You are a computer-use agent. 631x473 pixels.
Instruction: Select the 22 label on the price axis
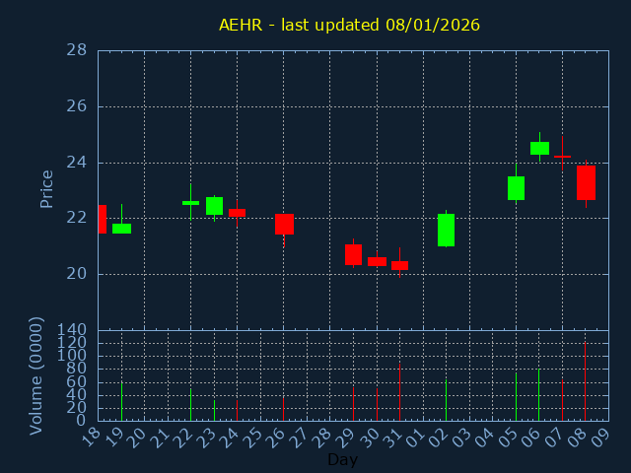tap(77, 218)
